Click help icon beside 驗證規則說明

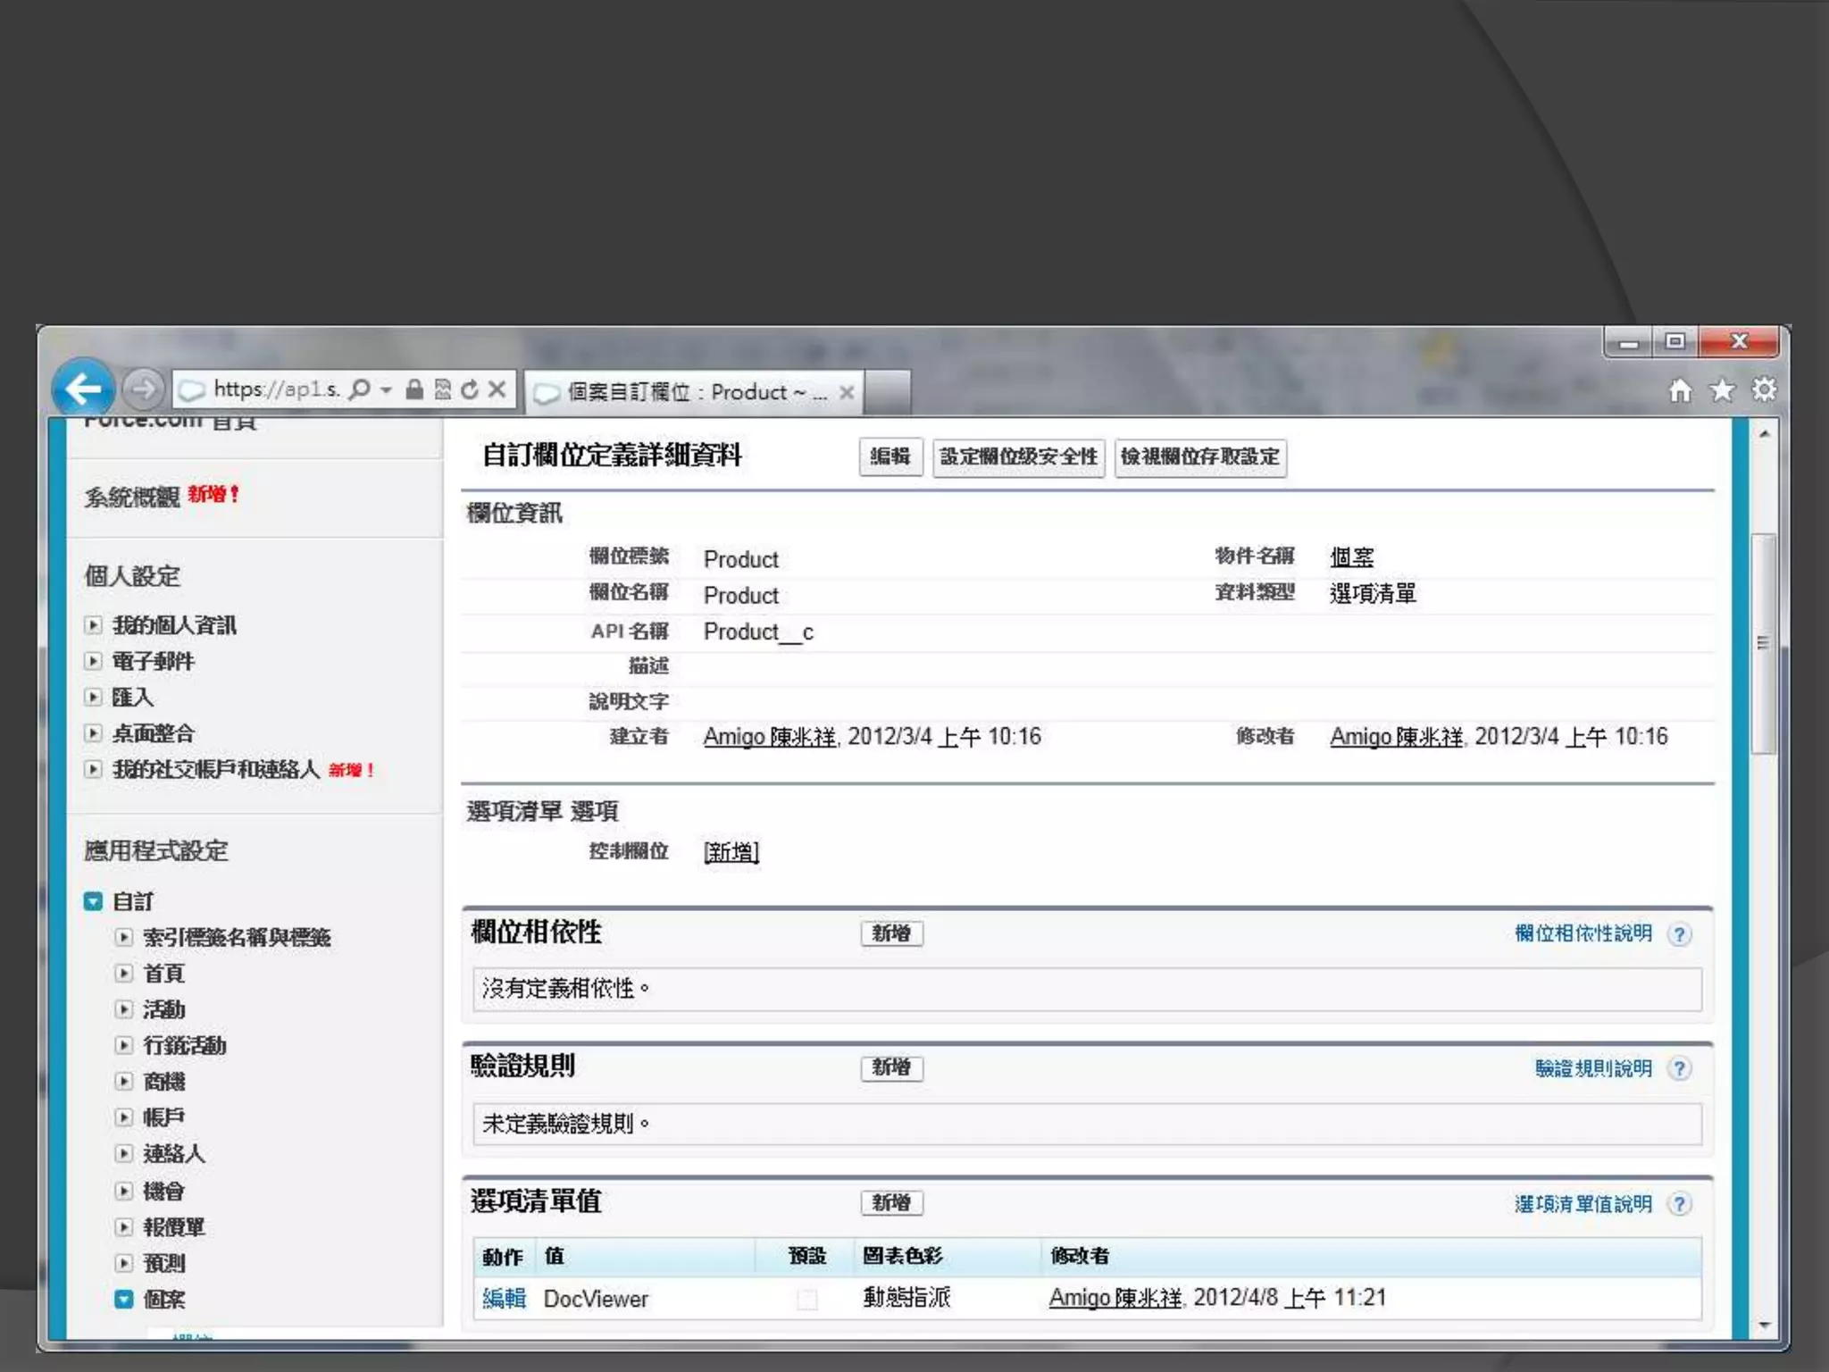coord(1680,1069)
